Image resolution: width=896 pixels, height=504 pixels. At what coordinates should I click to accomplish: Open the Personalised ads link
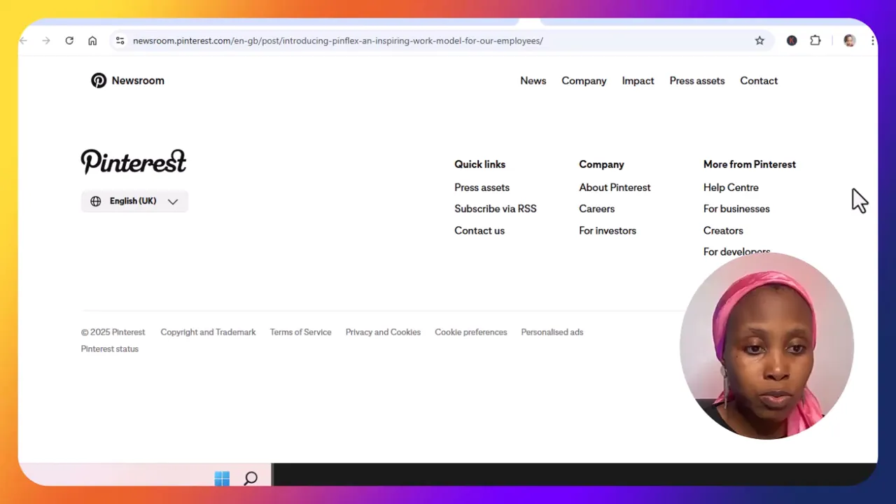pos(552,332)
